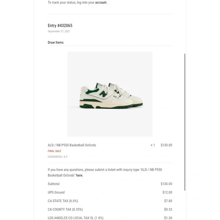Click the subtotal amount $130.00

coord(167,184)
